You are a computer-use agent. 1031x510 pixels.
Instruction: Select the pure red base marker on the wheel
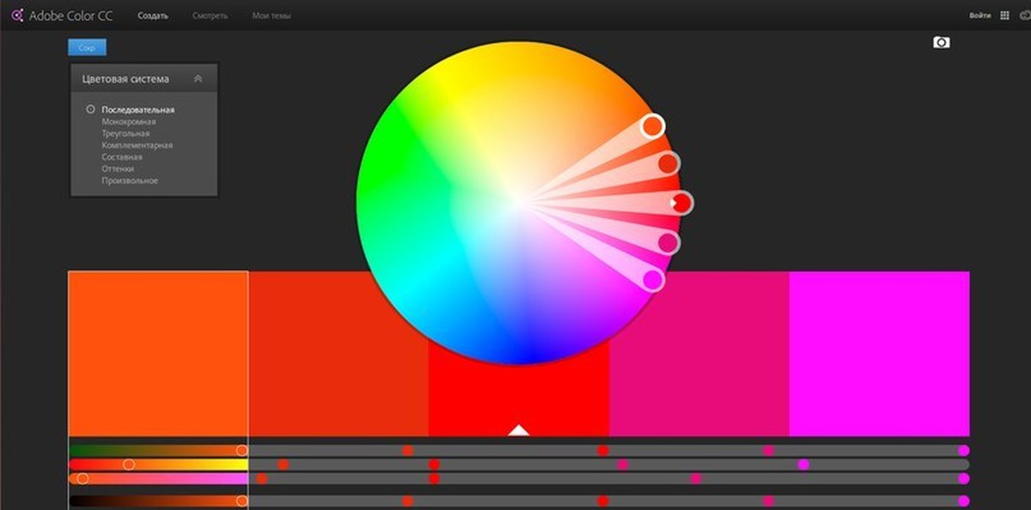[x=681, y=203]
